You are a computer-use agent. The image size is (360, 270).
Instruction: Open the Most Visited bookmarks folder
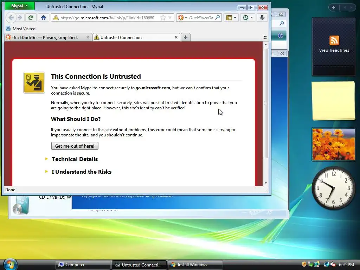pos(21,29)
